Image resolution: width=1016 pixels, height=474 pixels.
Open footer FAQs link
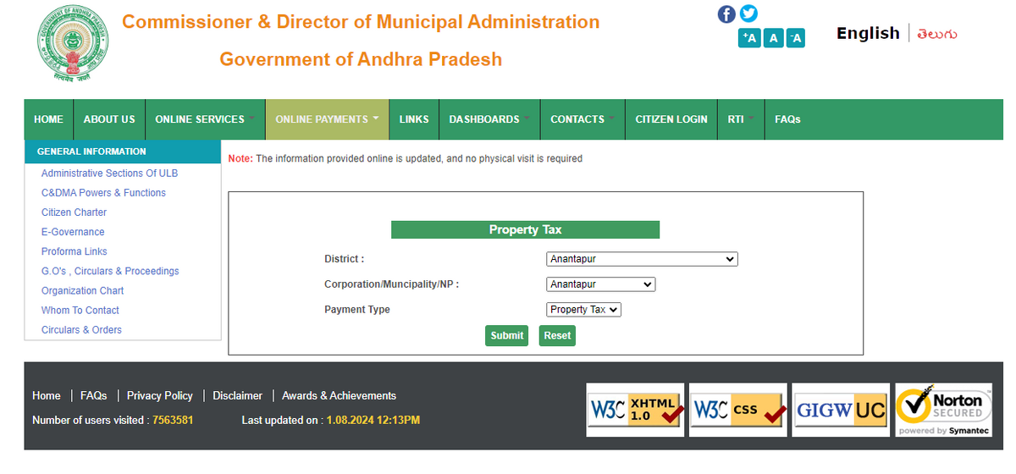(x=94, y=395)
